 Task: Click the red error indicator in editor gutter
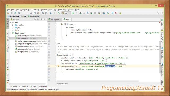[160, 22]
